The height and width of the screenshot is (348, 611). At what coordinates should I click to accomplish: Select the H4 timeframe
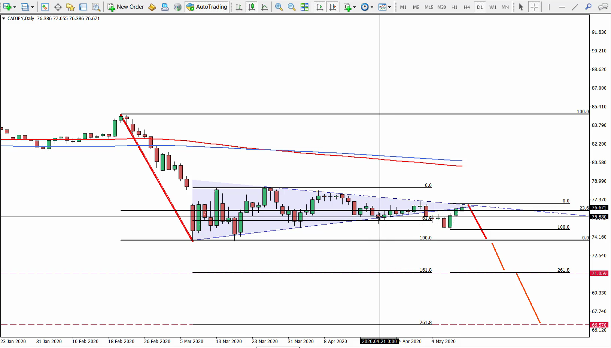coord(467,7)
